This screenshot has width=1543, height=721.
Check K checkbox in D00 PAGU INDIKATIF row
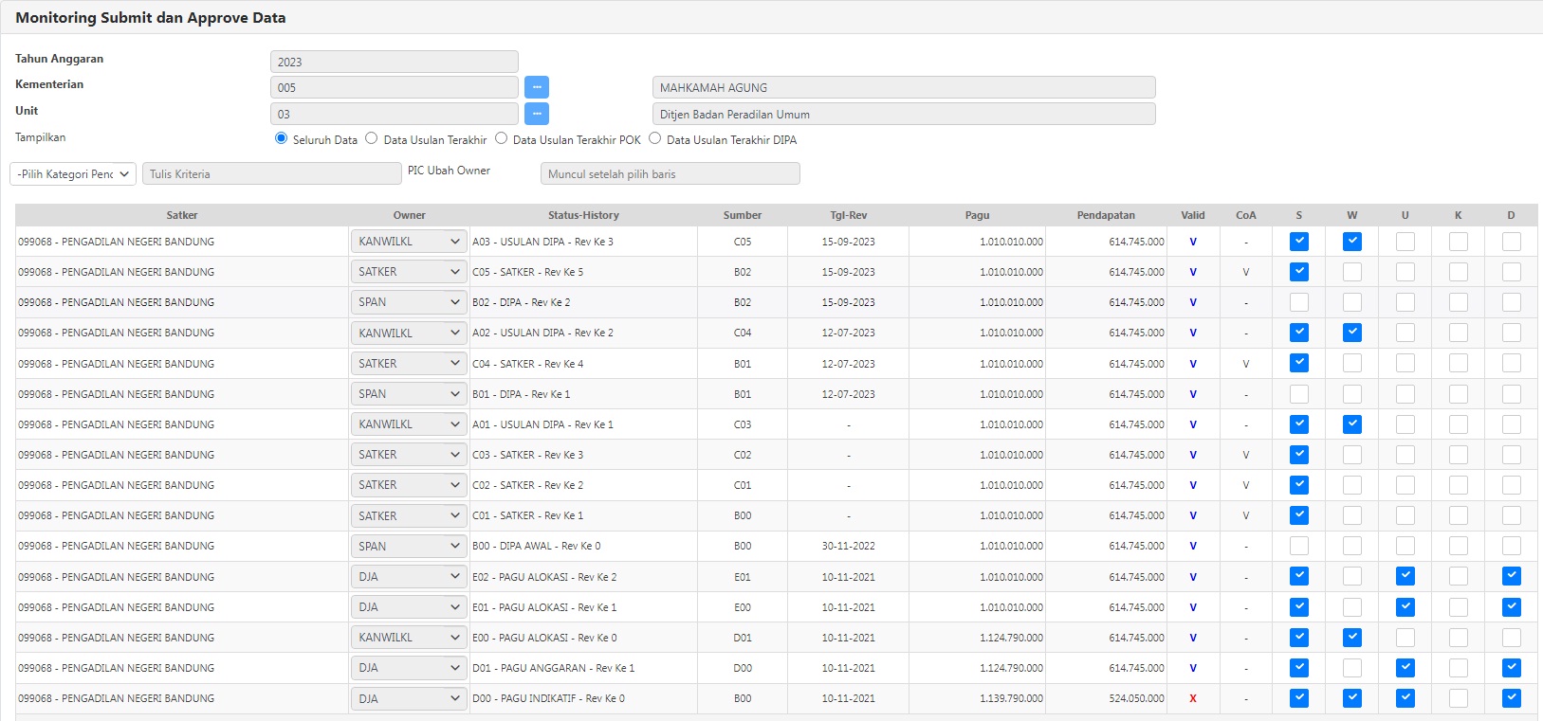click(x=1459, y=698)
